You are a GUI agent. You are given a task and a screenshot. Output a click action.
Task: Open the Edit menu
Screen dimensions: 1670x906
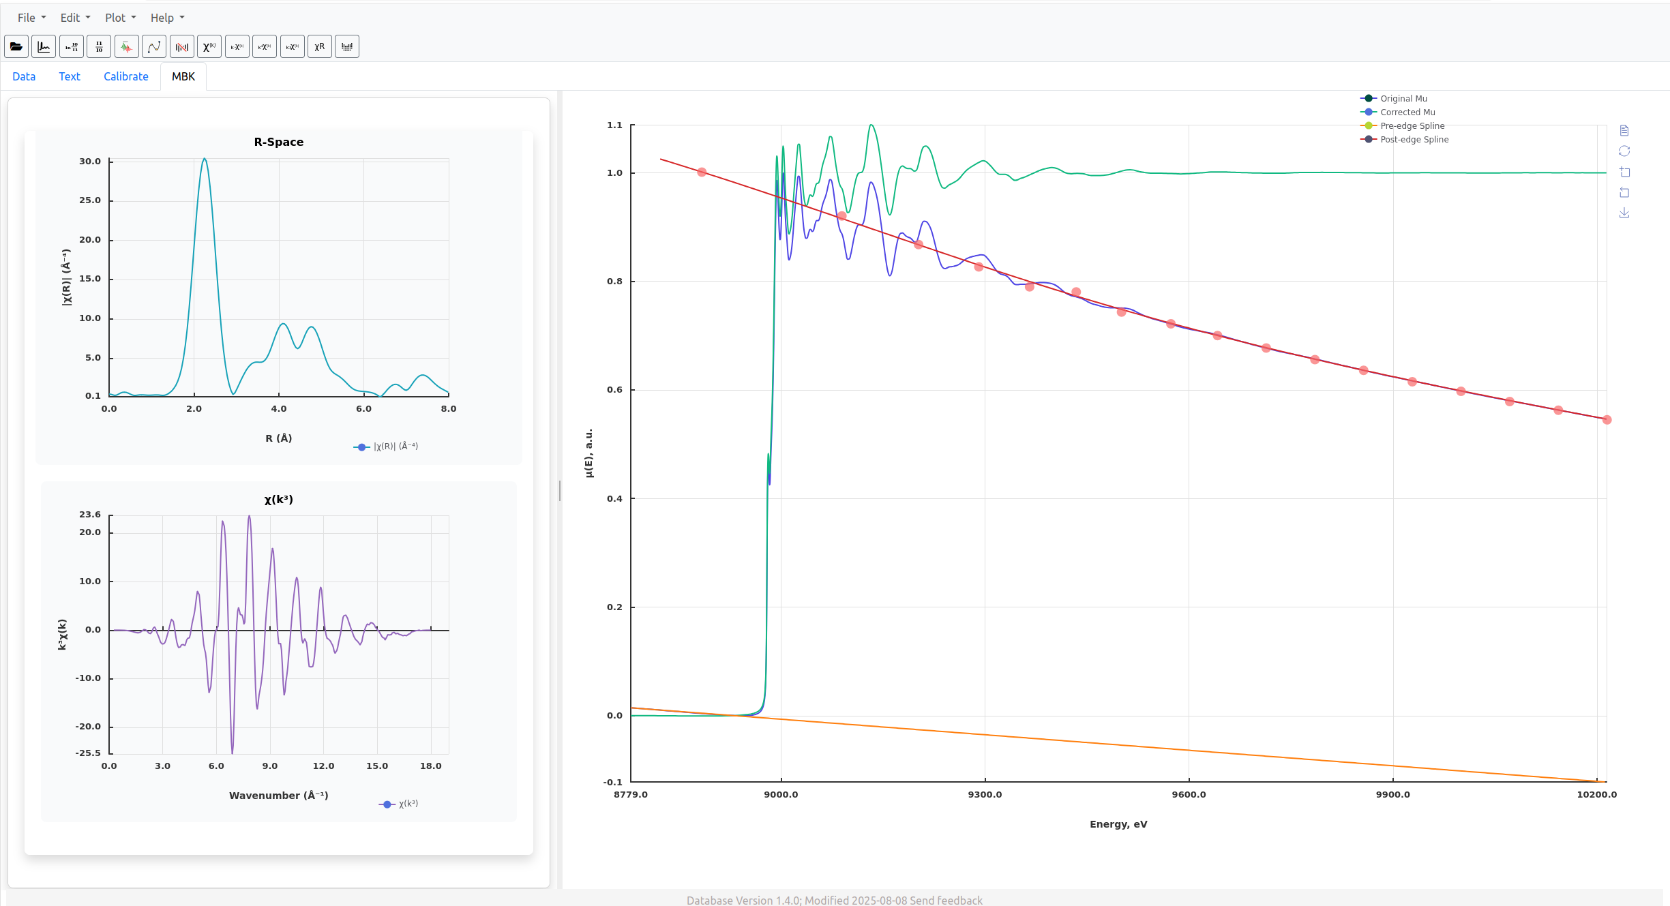[75, 18]
